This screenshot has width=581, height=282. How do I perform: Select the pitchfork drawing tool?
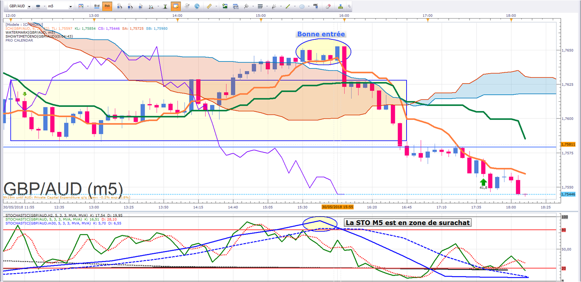(246, 7)
